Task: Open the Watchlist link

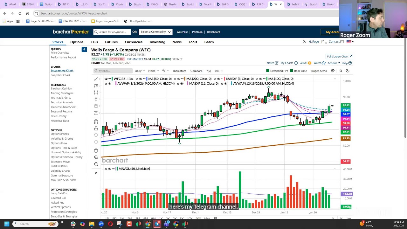Action: point(182,32)
